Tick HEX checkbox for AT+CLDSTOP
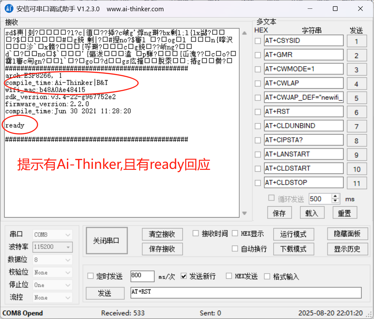 [258, 183]
